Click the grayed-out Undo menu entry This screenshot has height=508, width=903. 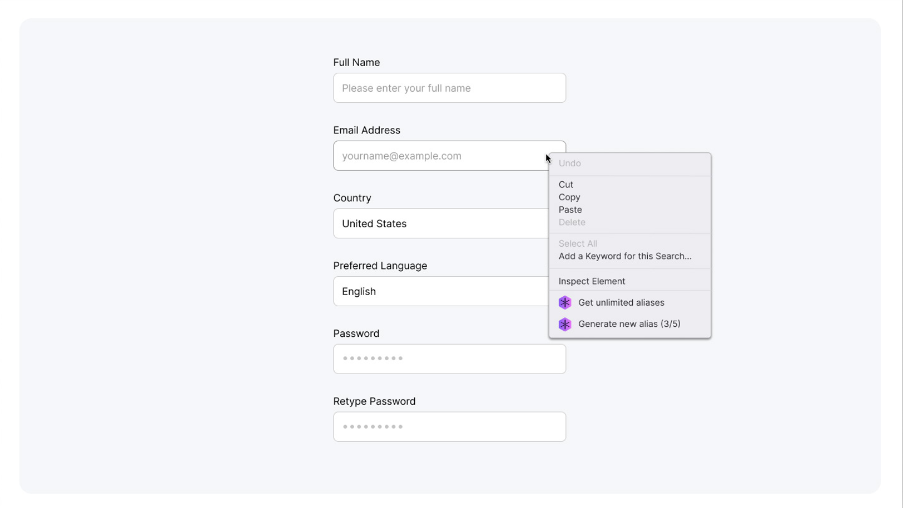(x=569, y=163)
